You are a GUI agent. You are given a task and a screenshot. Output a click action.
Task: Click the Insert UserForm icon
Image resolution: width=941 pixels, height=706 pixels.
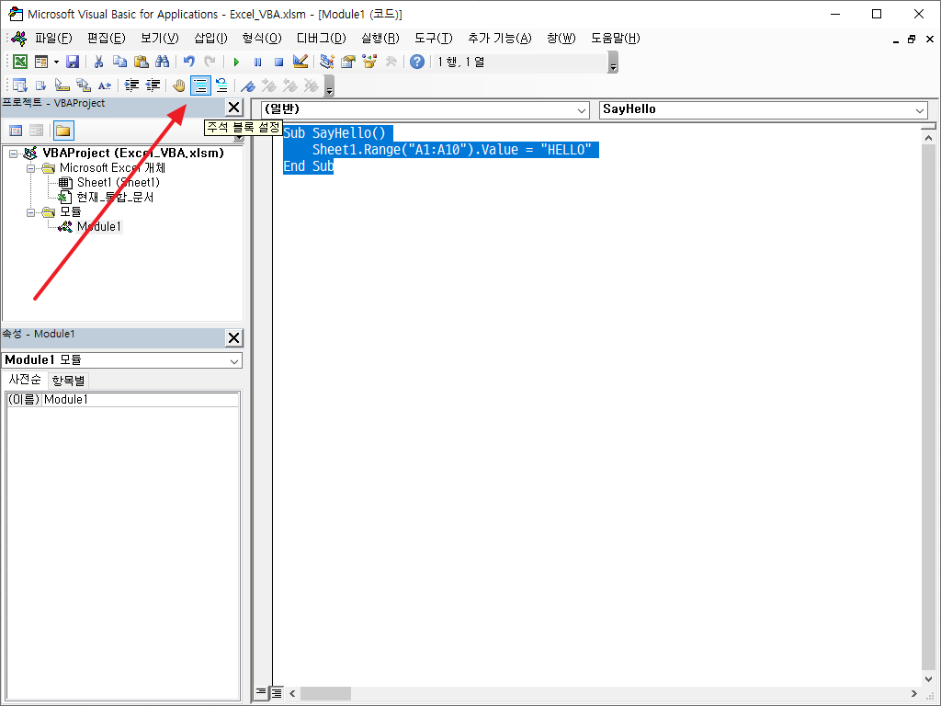point(41,62)
